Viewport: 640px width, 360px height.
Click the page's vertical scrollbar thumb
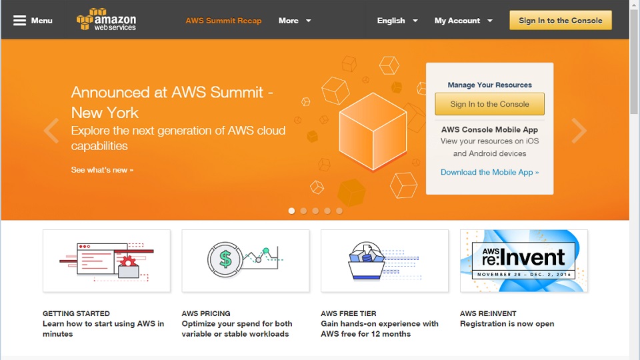click(633, 61)
